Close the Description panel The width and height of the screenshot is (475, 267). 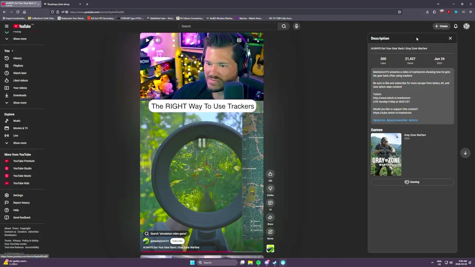450,38
